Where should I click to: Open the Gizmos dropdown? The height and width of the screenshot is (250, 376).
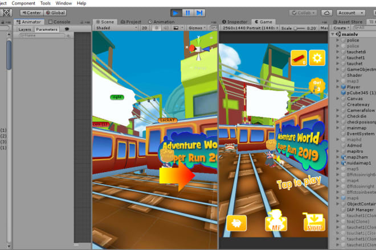pos(197,28)
